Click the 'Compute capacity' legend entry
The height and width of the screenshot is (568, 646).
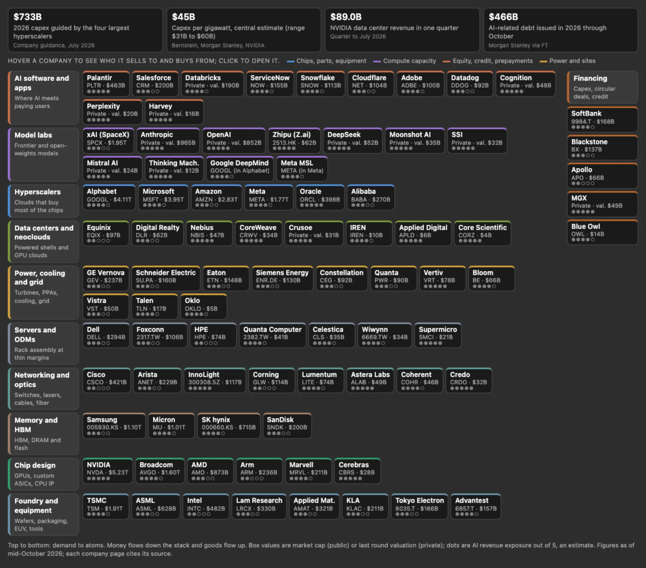(x=405, y=61)
